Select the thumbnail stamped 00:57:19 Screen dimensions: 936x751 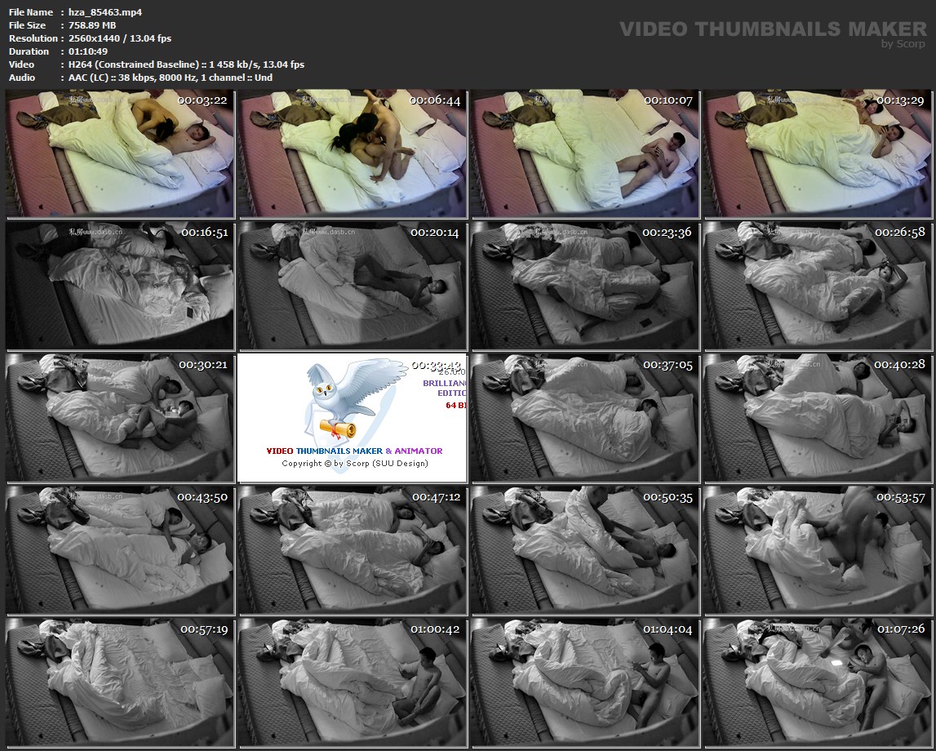[x=121, y=683]
